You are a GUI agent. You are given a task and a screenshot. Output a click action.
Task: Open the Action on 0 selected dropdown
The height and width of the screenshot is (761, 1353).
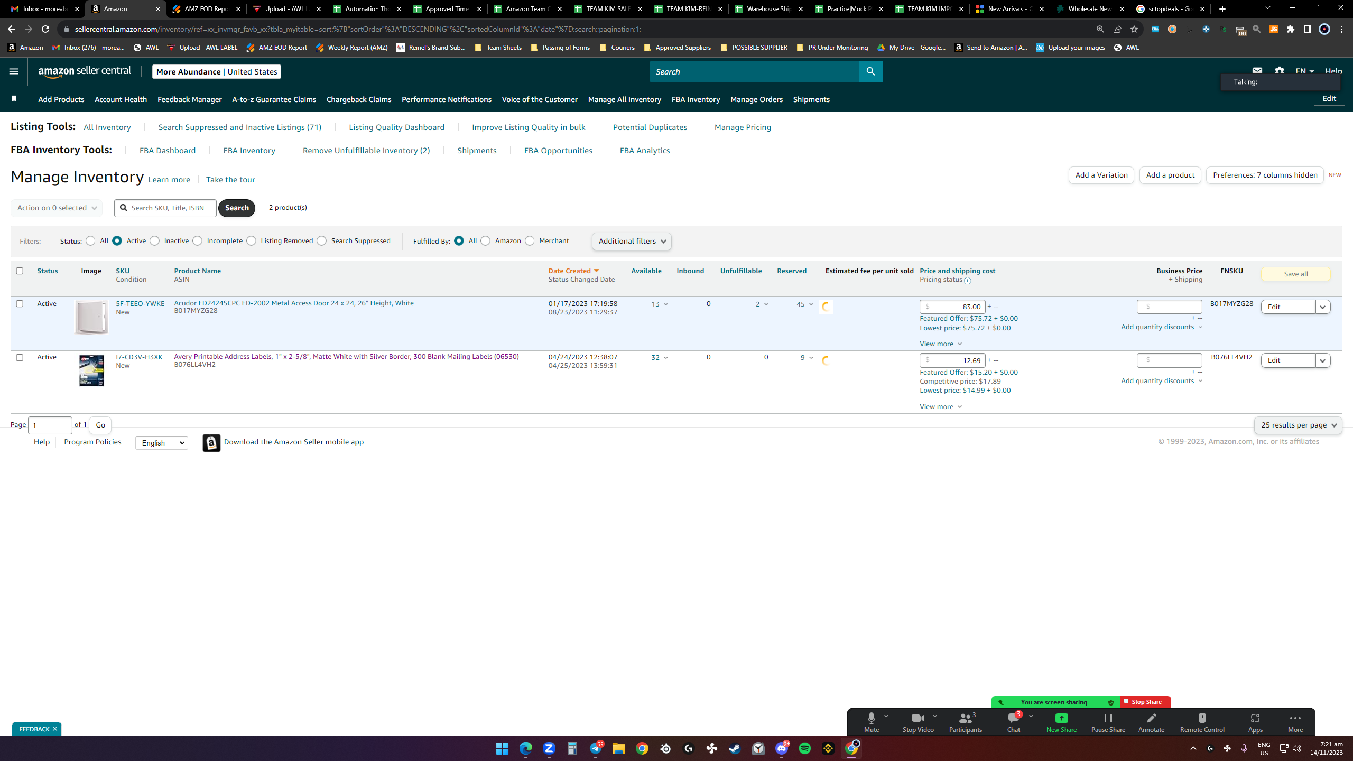pos(57,208)
